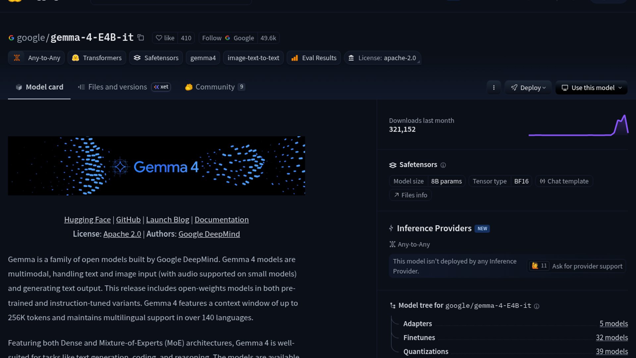Click the Model tree info icon

(537, 306)
